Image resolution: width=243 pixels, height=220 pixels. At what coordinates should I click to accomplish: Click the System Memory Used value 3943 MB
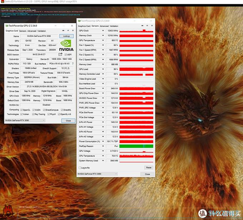[x=112, y=161]
